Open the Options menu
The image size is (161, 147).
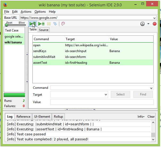click(x=40, y=12)
